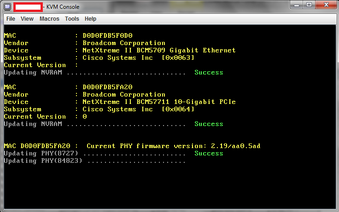Viewport: 339px width, 212px height.
Task: Click Success status beside Updating PHY(8727)
Action: click(209, 154)
